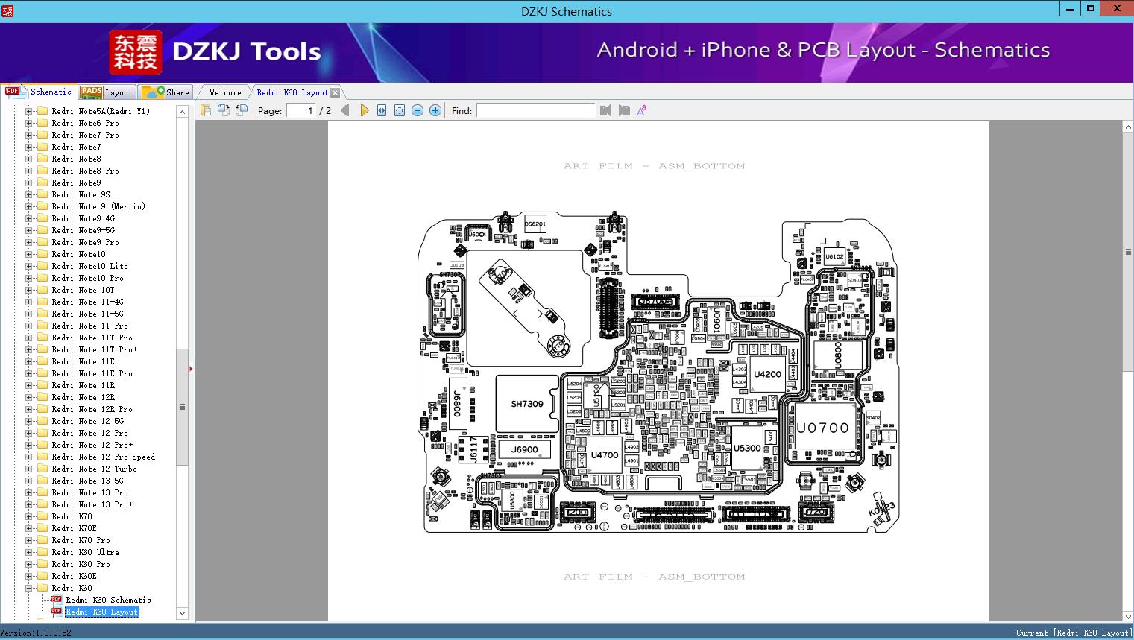Image resolution: width=1134 pixels, height=640 pixels.
Task: Switch to the PADS Layout tab
Action: click(x=107, y=92)
